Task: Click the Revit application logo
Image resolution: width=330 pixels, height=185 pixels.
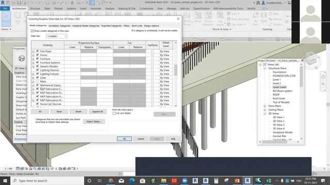Action: tap(3, 3)
